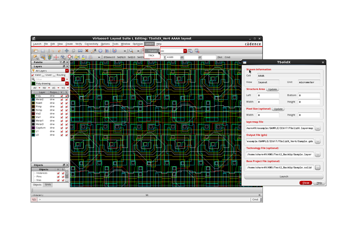Click the Palette panel help question mark
This screenshot has width=357, height=238.
tap(61, 62)
